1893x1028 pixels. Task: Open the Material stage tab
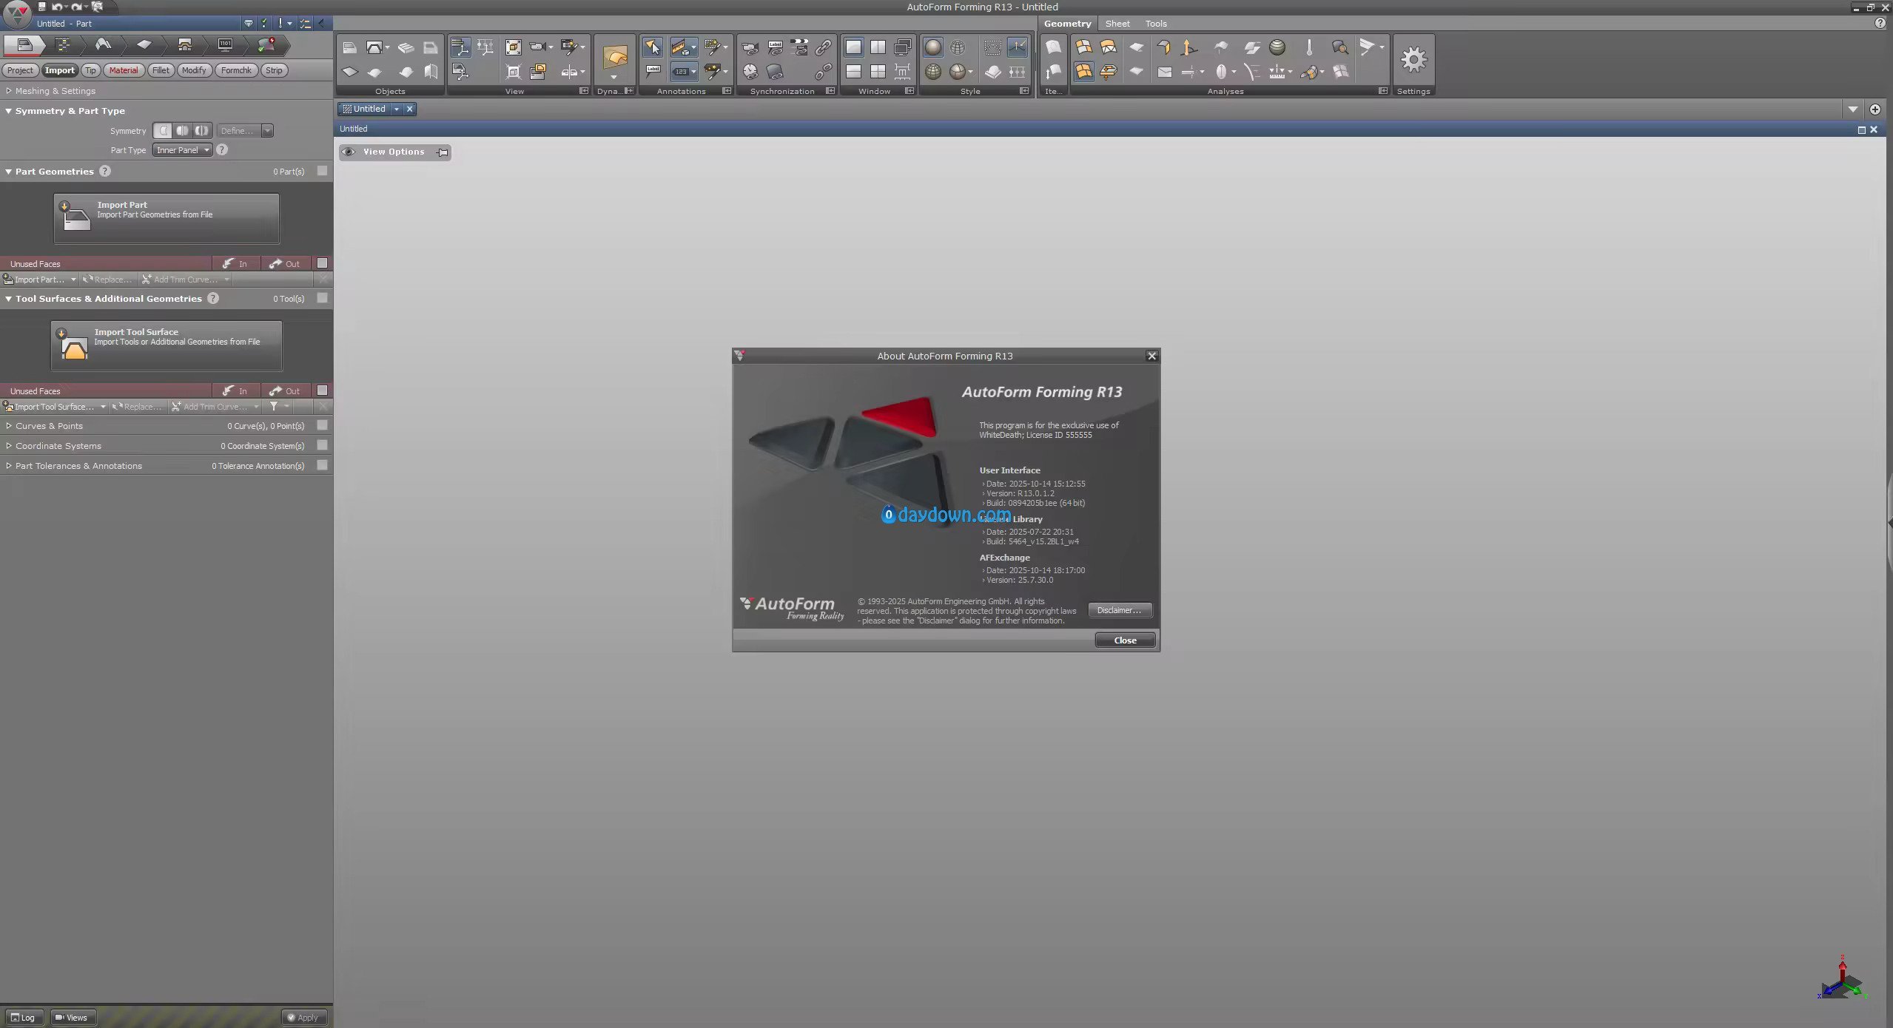(124, 70)
